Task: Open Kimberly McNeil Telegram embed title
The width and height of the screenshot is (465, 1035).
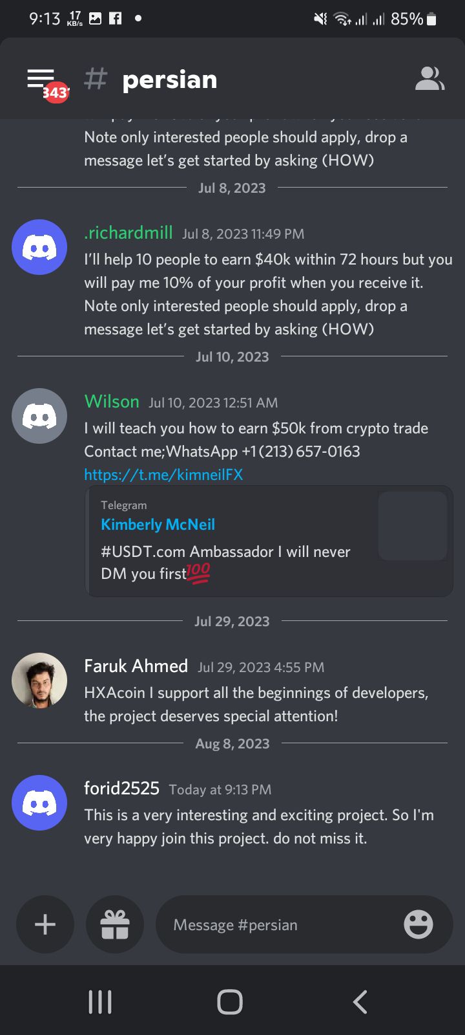Action: pyautogui.click(x=158, y=525)
